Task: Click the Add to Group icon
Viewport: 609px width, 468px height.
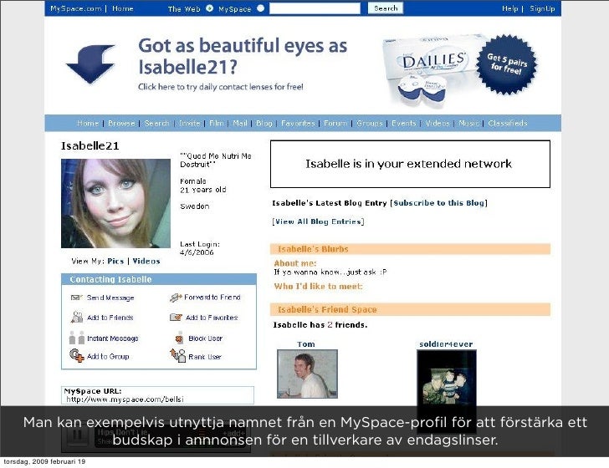Action: (x=76, y=355)
